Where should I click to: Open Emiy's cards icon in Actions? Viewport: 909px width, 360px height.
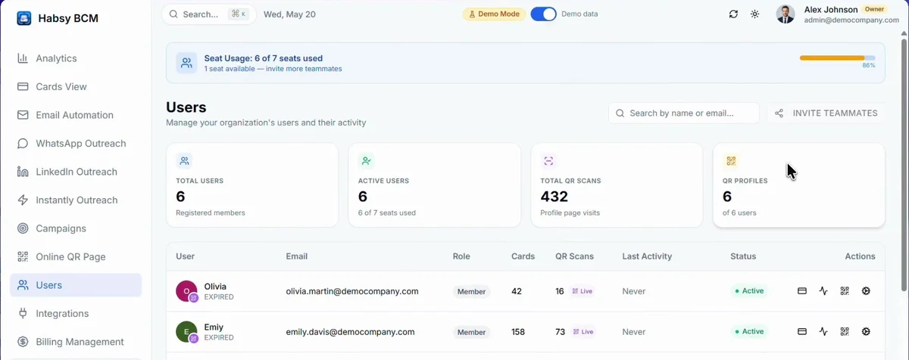click(x=802, y=332)
